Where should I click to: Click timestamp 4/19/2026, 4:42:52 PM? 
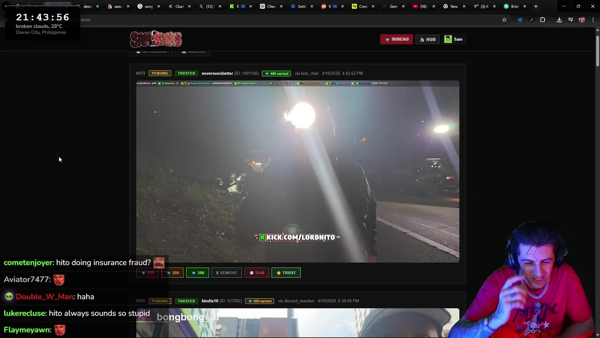point(342,73)
